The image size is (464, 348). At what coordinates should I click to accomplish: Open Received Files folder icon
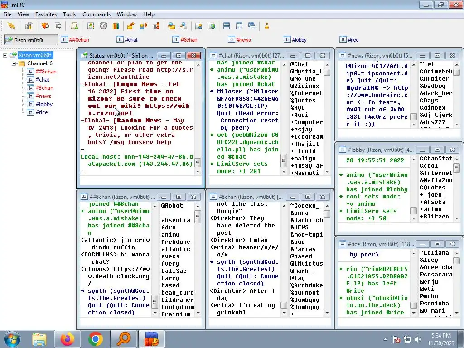click(171, 26)
